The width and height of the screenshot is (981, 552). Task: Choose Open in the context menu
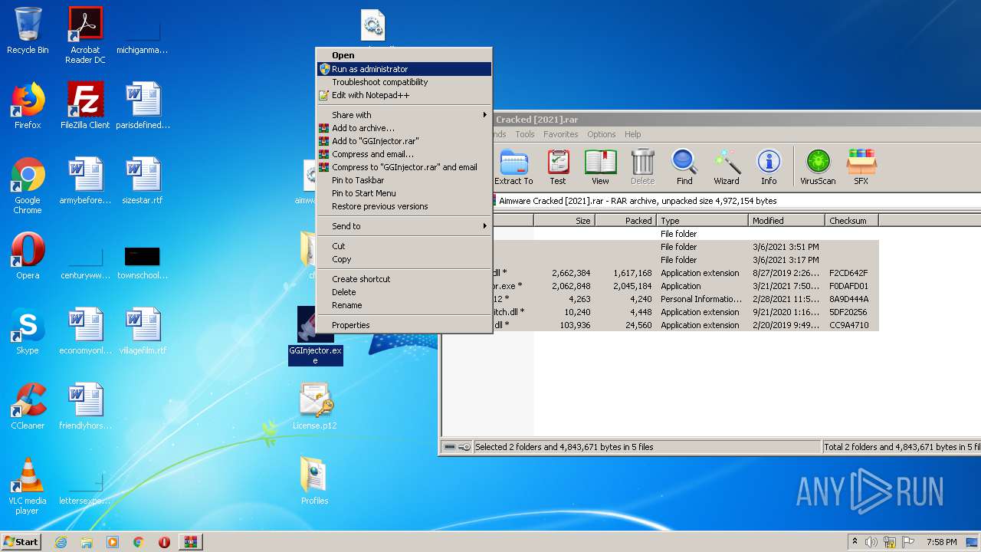pos(404,55)
